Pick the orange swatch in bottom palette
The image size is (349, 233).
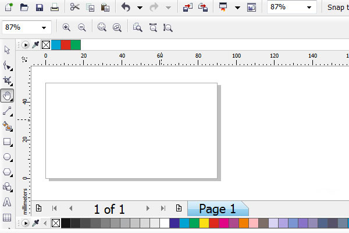pos(244,223)
